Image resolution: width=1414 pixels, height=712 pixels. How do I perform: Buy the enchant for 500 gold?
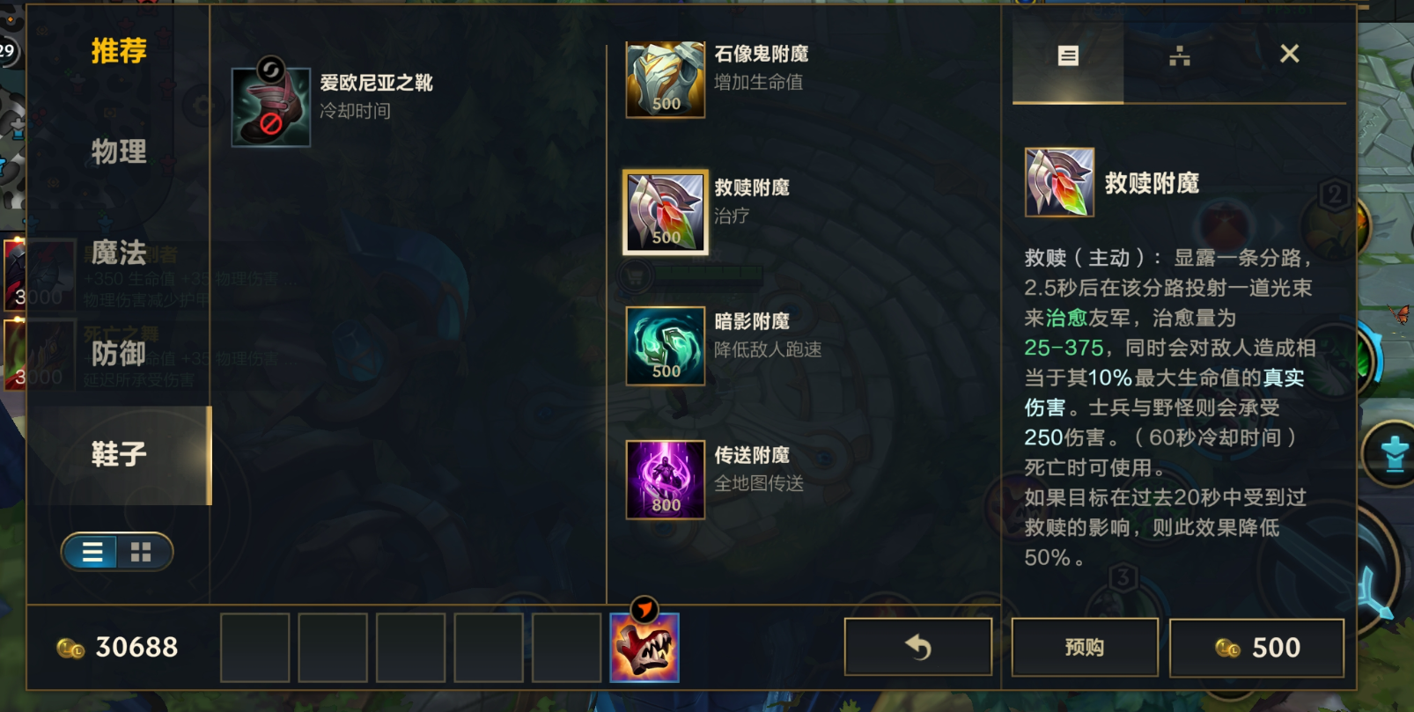(x=1256, y=647)
